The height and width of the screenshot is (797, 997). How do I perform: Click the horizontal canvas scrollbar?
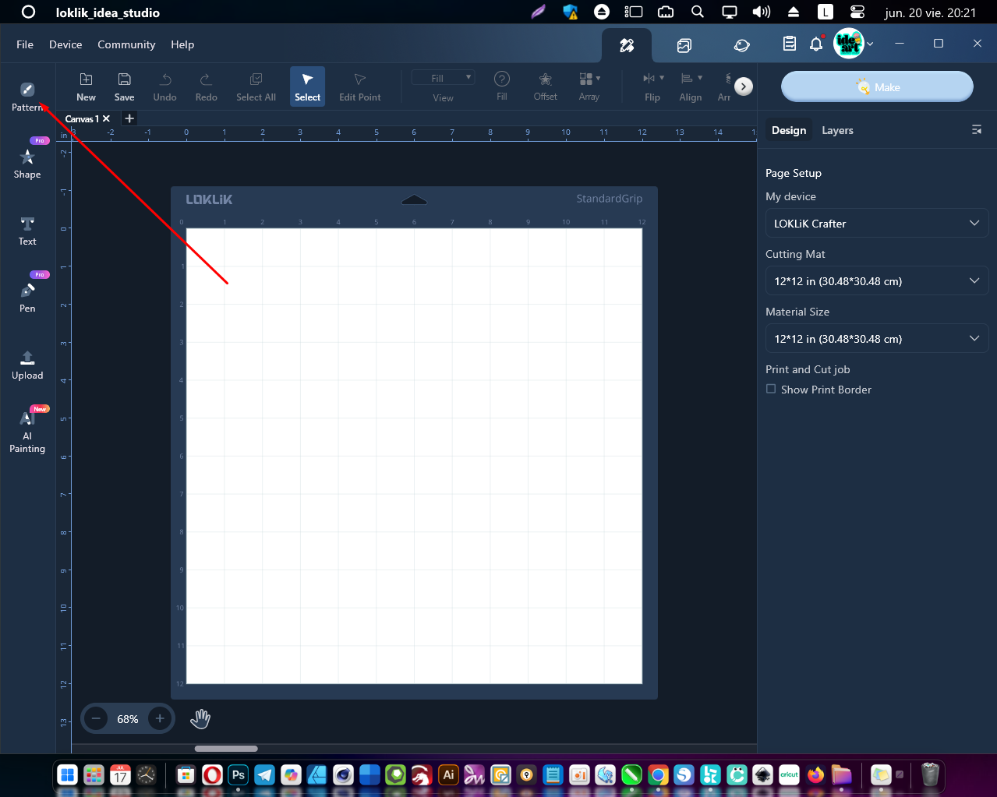pos(226,749)
